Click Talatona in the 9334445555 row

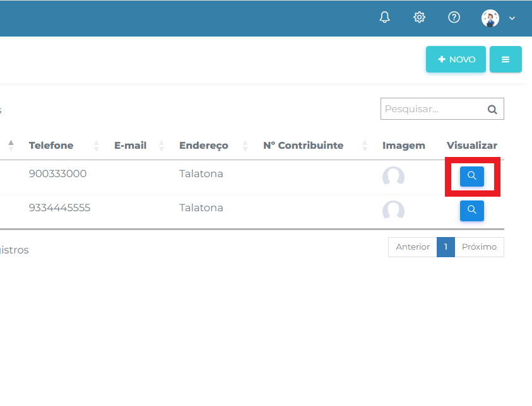[x=201, y=208]
